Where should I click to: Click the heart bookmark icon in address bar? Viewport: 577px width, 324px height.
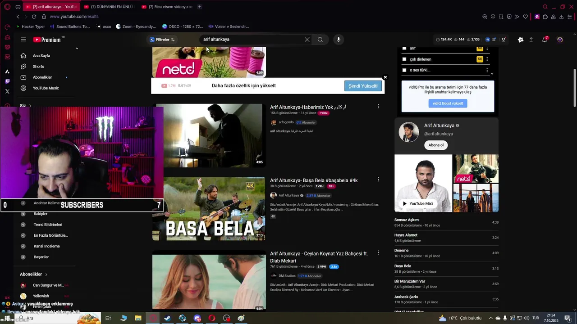(x=525, y=17)
